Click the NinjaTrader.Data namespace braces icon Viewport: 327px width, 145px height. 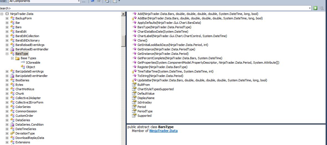pos(7,14)
